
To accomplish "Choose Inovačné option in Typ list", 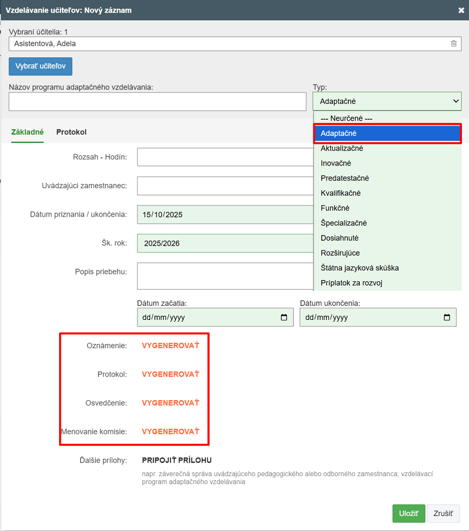I will point(336,163).
